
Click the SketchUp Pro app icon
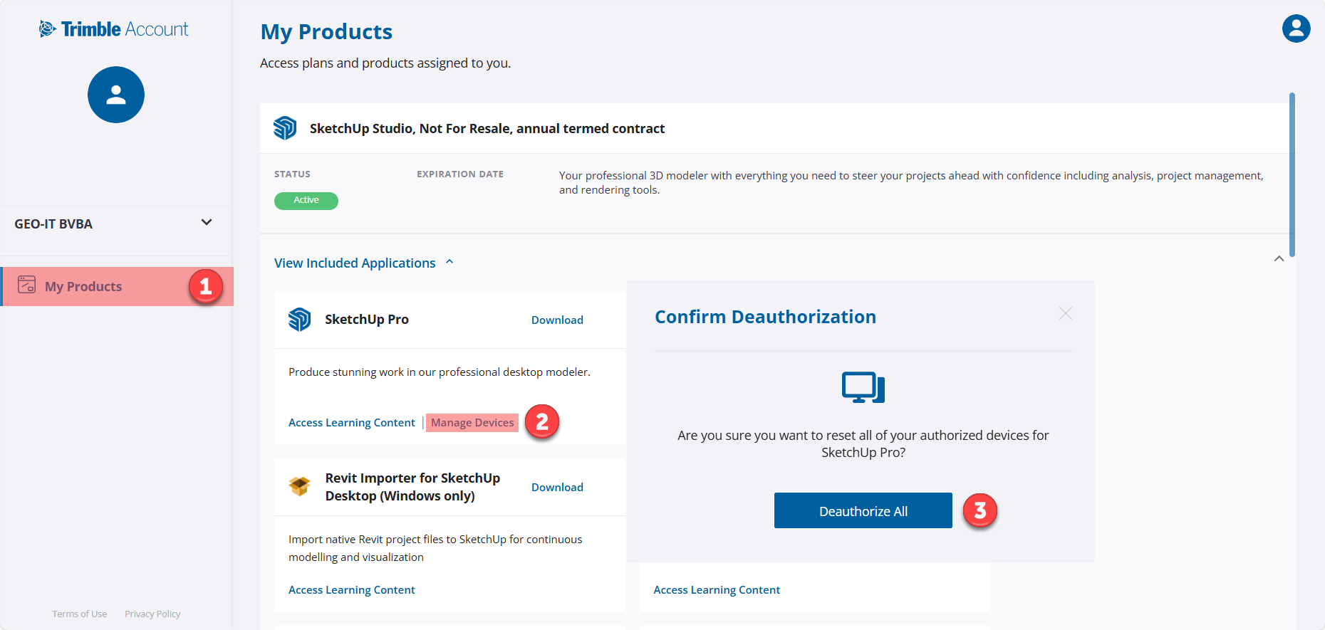click(x=300, y=320)
